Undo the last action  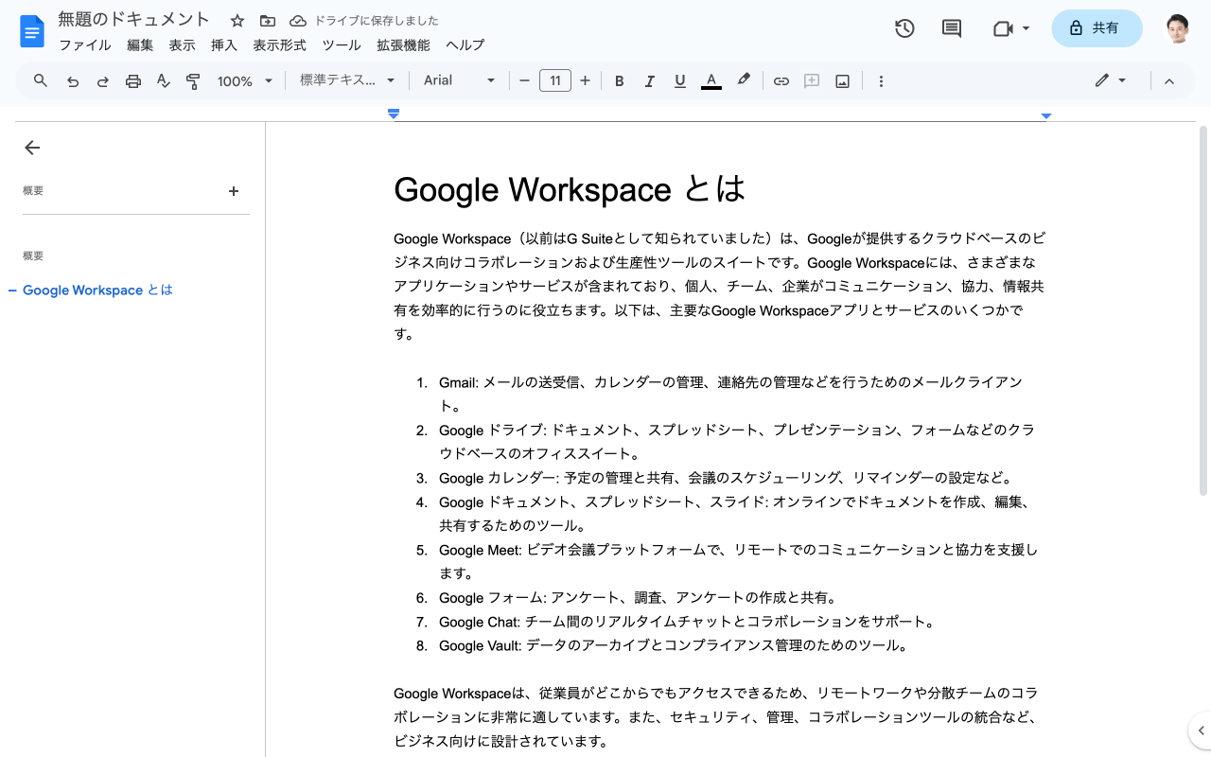[x=73, y=81]
